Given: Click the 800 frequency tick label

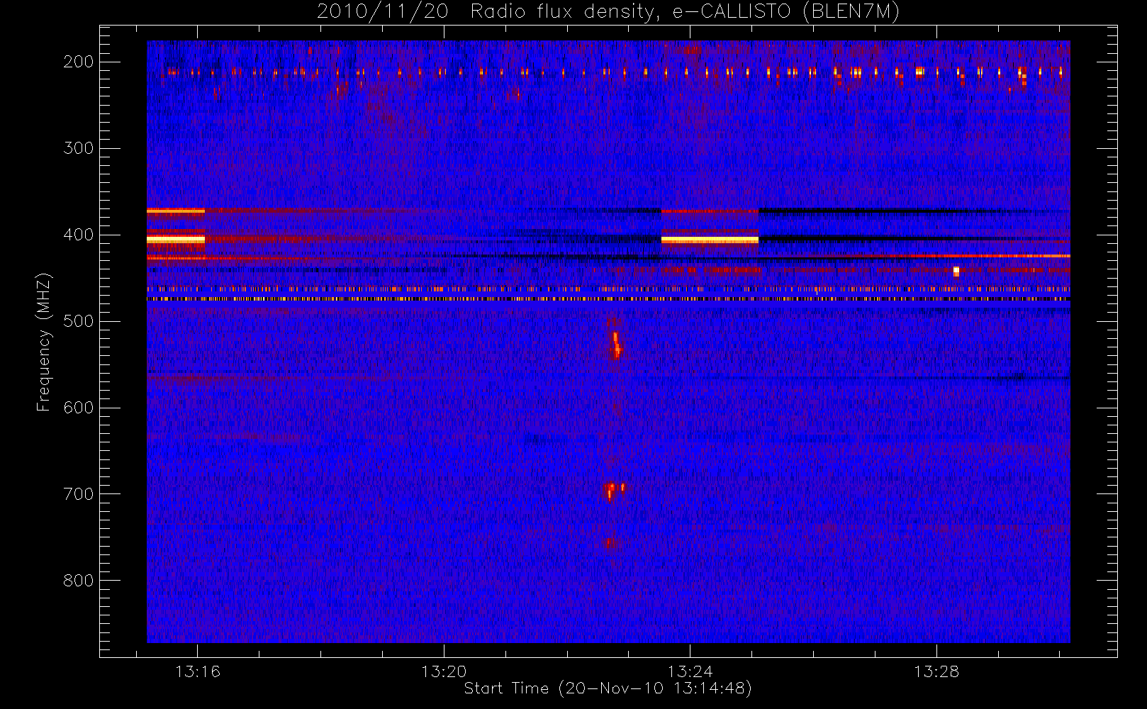Looking at the screenshot, I should (x=79, y=581).
